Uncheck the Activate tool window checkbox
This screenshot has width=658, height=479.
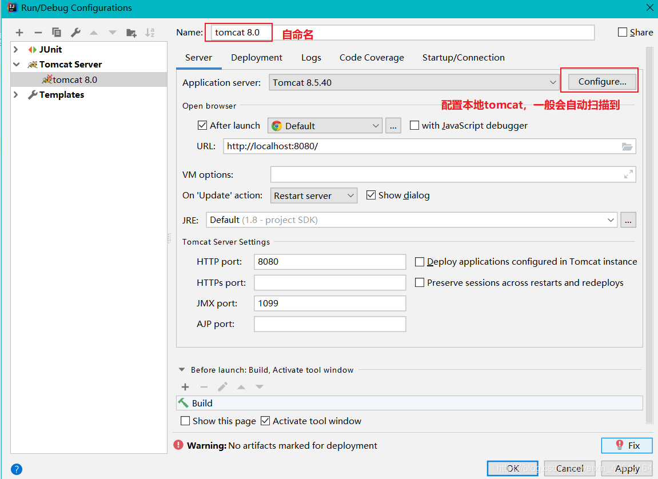pyautogui.click(x=265, y=421)
